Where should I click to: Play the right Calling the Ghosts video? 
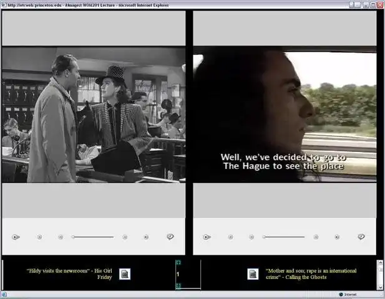click(x=207, y=237)
